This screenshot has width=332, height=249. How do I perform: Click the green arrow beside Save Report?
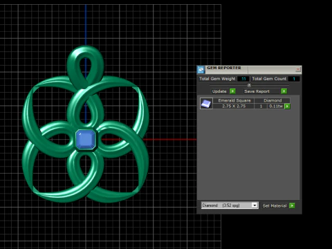(x=284, y=91)
